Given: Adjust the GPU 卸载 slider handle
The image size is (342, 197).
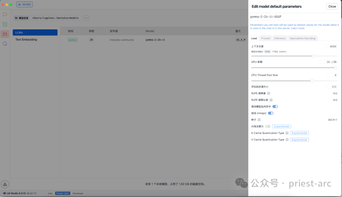Looking at the screenshot, I should point(336,68).
